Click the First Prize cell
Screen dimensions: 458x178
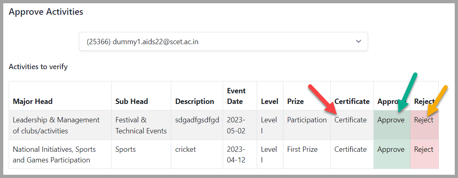tap(302, 149)
